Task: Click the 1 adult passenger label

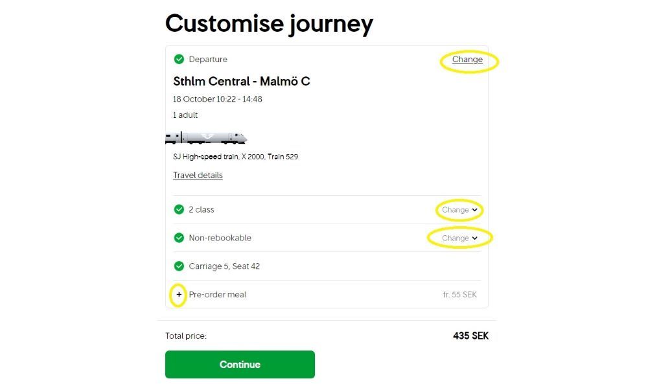Action: [185, 115]
